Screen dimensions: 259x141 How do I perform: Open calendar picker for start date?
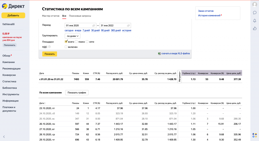[x=94, y=25]
